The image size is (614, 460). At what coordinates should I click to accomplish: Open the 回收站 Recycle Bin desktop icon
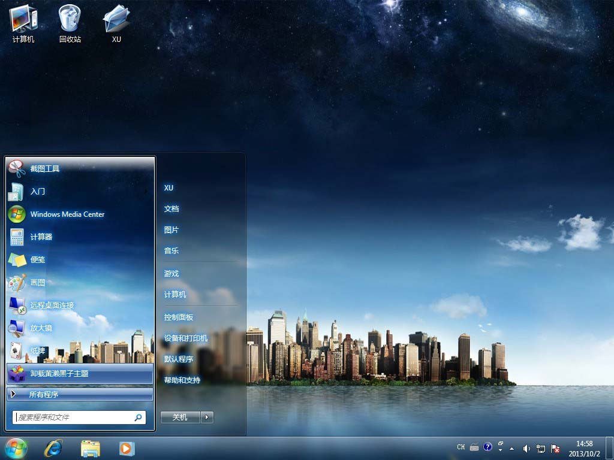pyautogui.click(x=70, y=24)
